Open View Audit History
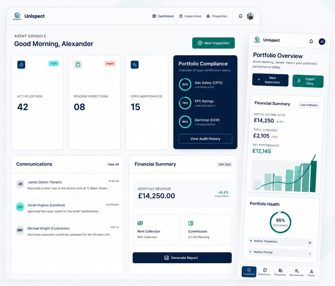Screen dimensions: 335x286 205,139
